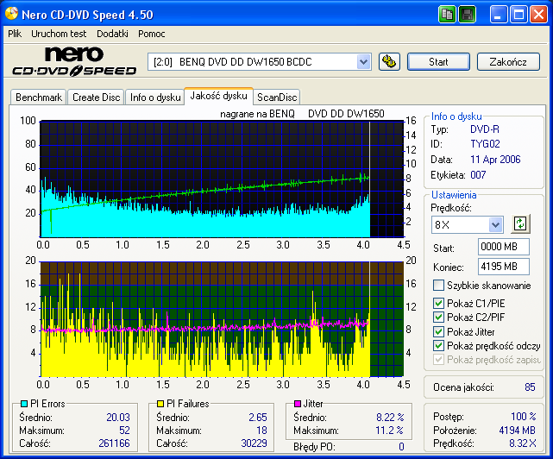Minimize the Nero CD-DVD Speed window
This screenshot has height=459, width=553.
pos(499,15)
